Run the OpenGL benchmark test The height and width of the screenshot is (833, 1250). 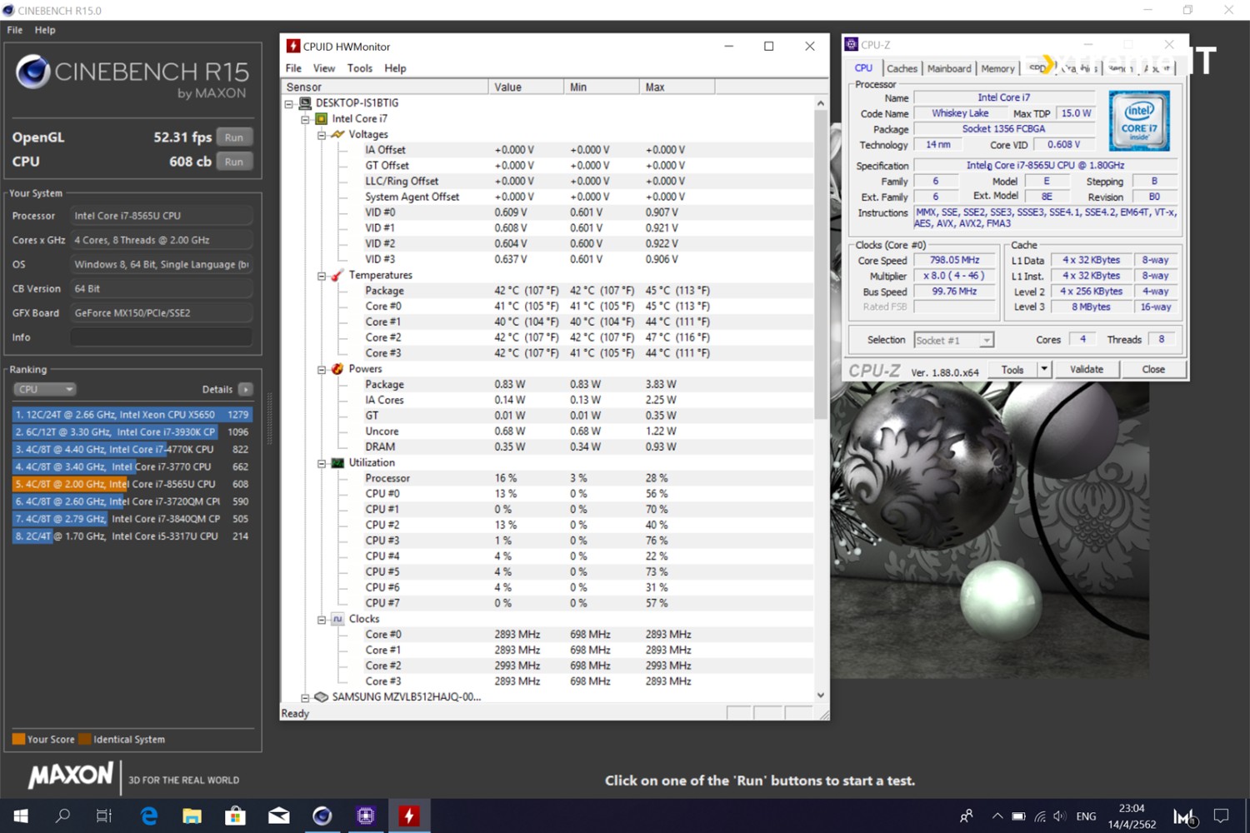(234, 137)
